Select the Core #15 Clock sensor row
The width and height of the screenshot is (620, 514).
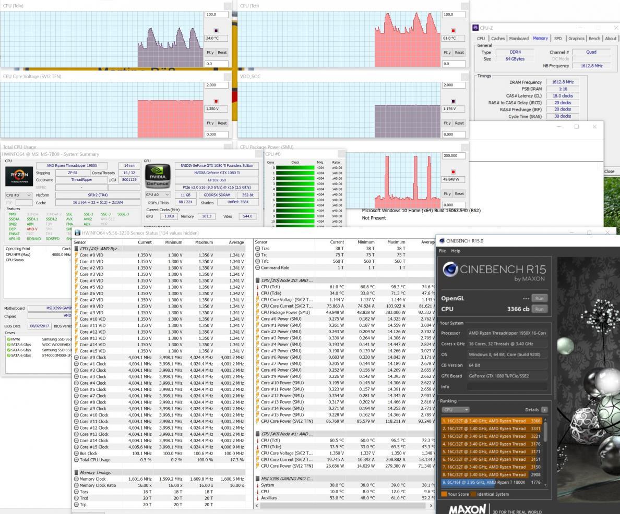(159, 447)
